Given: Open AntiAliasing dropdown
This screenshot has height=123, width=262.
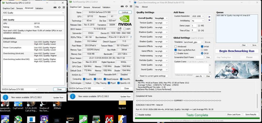Looking at the screenshot, I should (198, 21).
